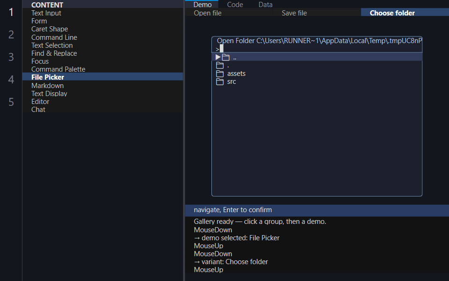Screen dimensions: 449x281
Task: Select group 1 in the left rail
Action: pyautogui.click(x=11, y=12)
